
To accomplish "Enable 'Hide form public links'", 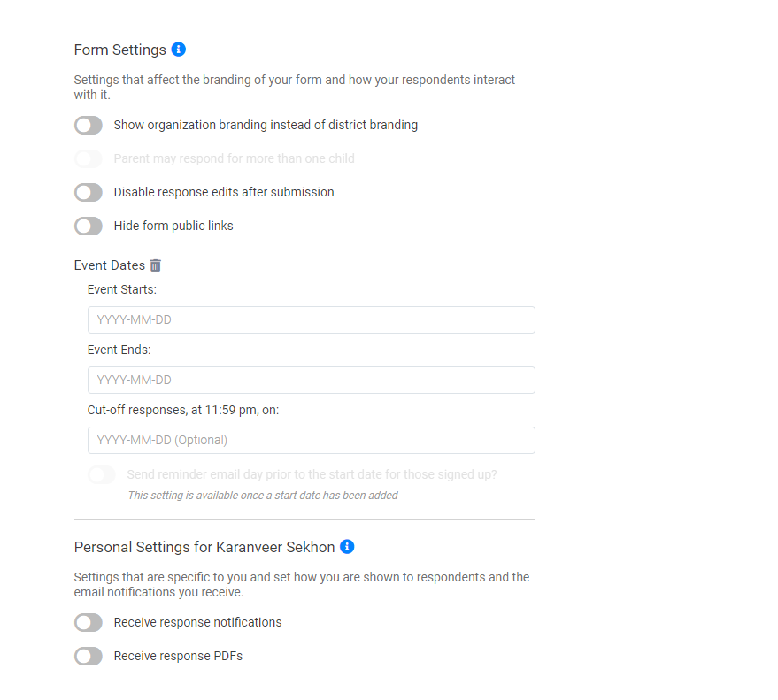I will click(88, 226).
